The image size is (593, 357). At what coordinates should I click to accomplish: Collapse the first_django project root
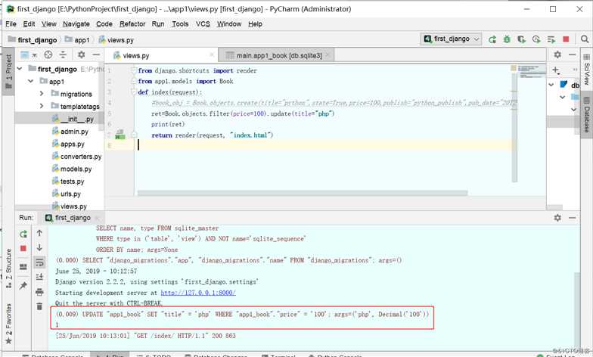coord(20,69)
